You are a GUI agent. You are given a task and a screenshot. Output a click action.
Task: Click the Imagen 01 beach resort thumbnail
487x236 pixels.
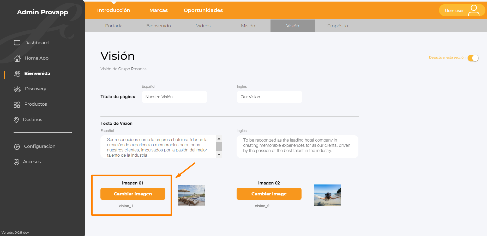click(x=191, y=195)
